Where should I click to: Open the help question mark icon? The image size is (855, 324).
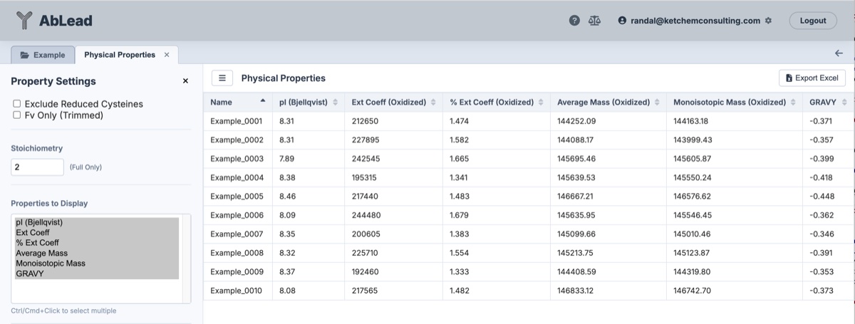(574, 21)
